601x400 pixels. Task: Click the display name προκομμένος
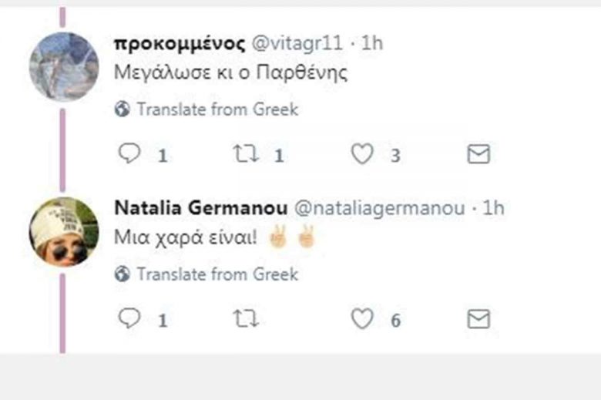click(180, 43)
